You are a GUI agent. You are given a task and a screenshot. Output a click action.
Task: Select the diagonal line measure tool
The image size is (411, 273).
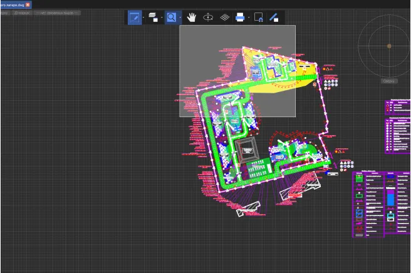point(274,18)
